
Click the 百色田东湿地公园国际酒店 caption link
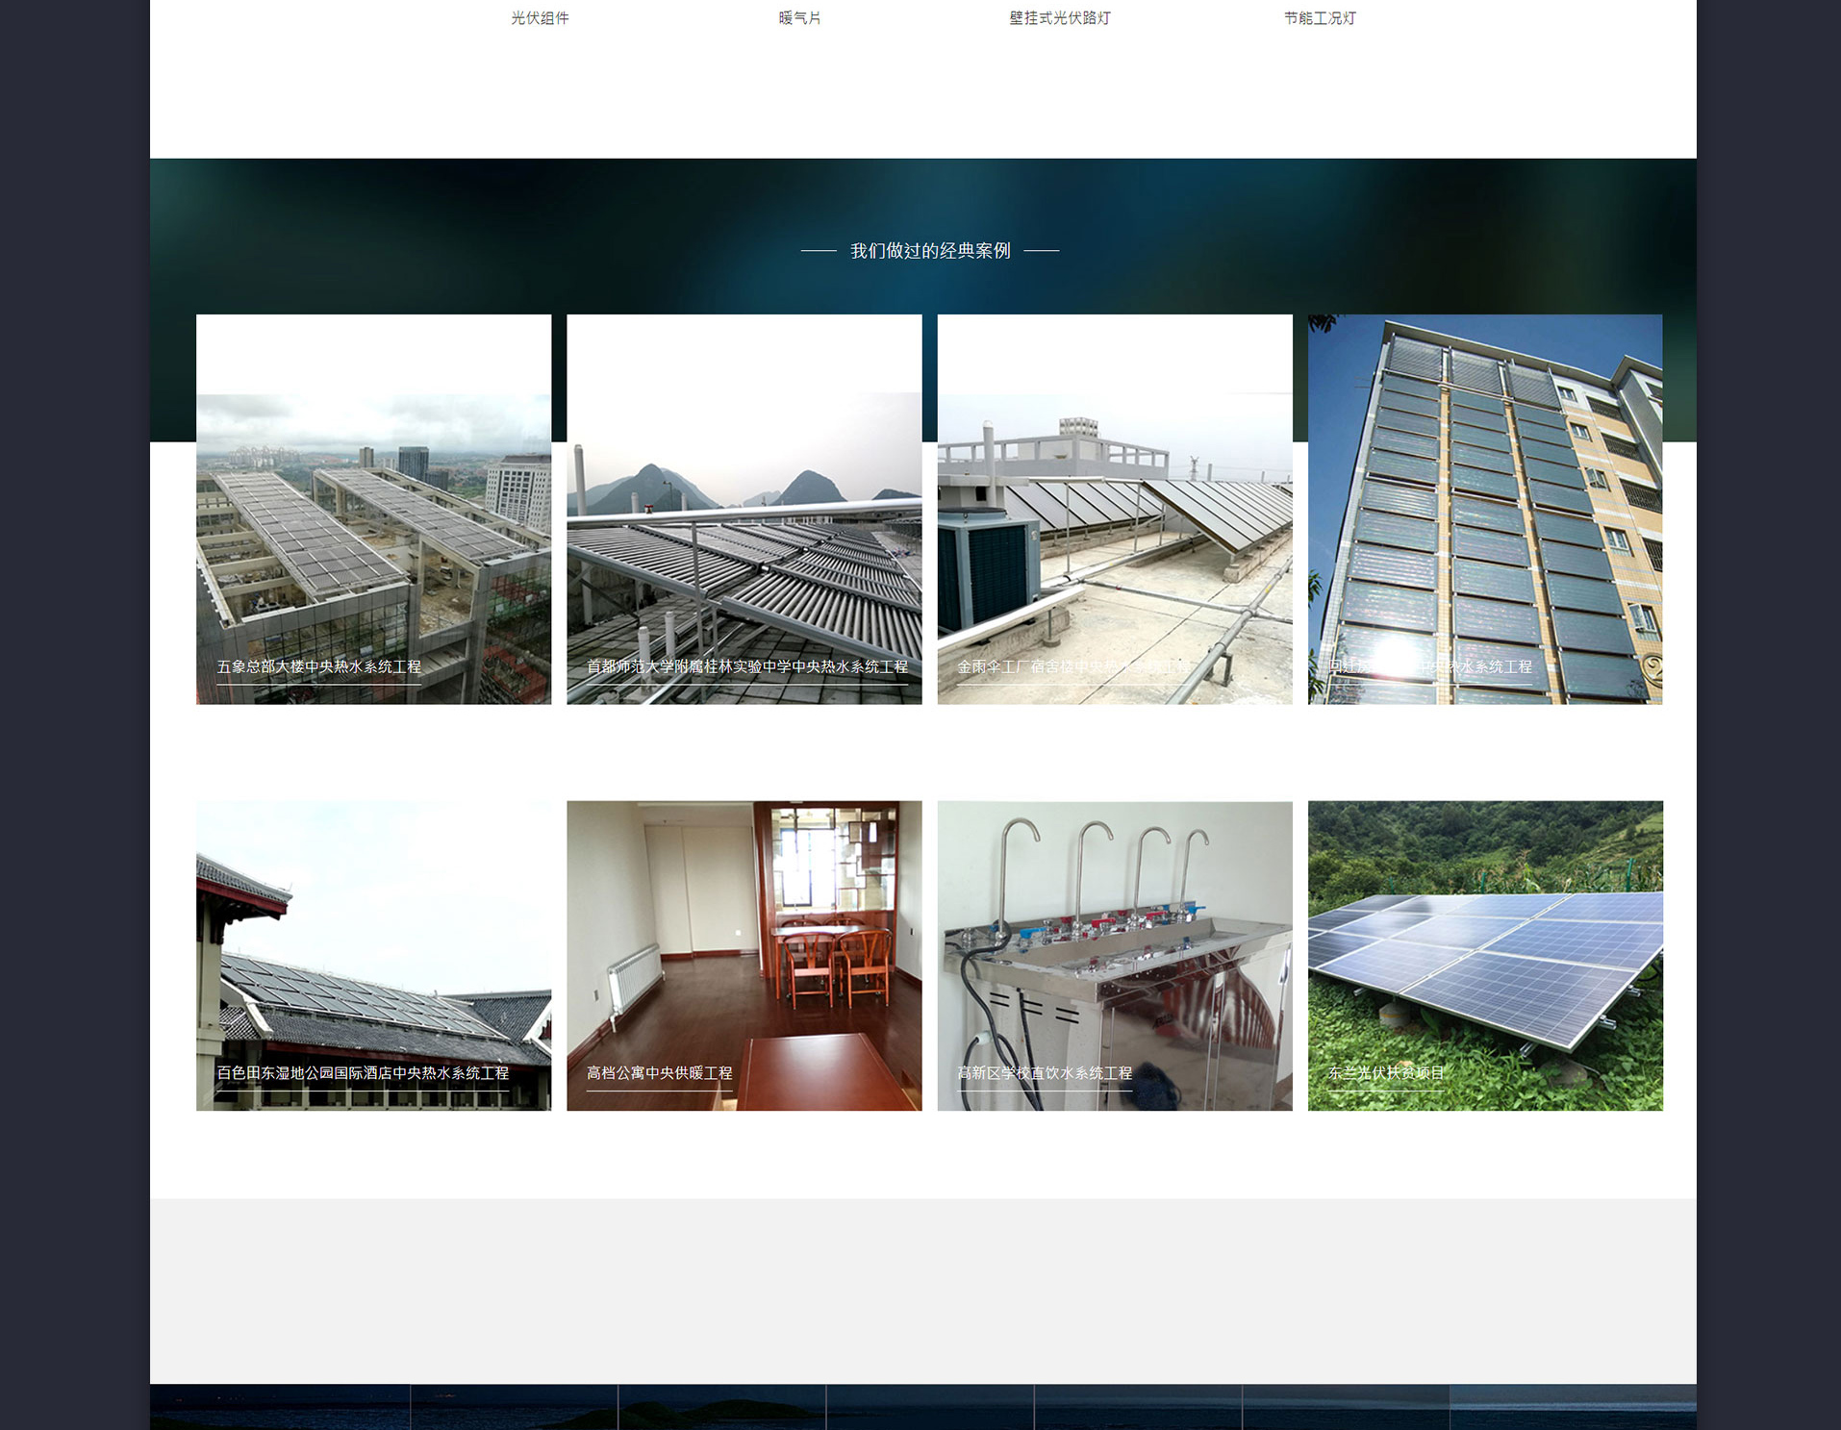tap(363, 1073)
